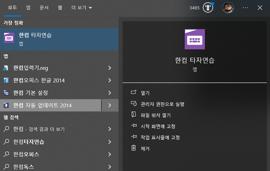Open the 한컴 타자연습 best match result
The width and height of the screenshot is (270, 171).
(59, 39)
